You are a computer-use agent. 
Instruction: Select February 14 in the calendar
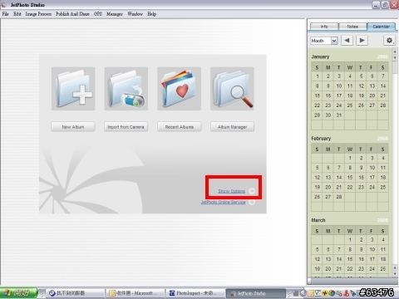pos(339,178)
